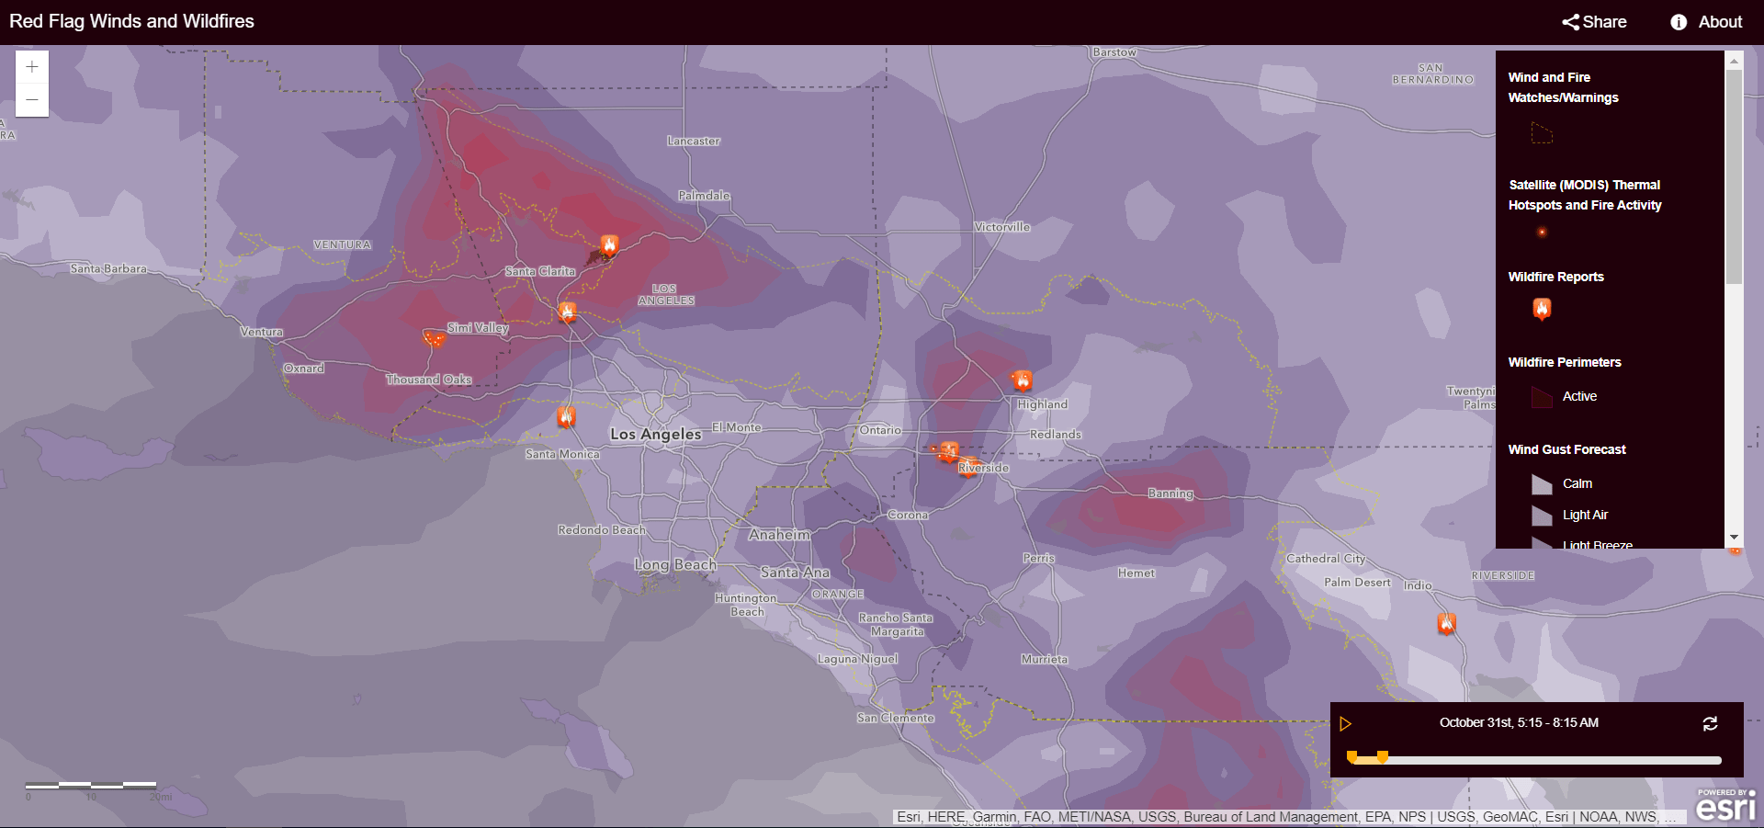Click the Wind and Fire Watches legend symbol
The width and height of the screenshot is (1764, 828).
pos(1542,133)
